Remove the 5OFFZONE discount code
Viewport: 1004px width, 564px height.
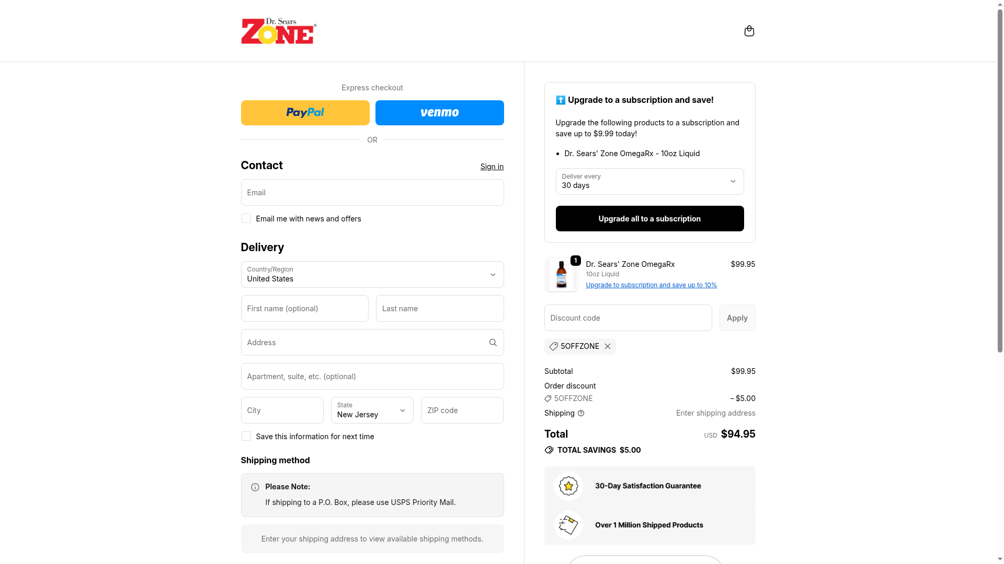click(x=608, y=346)
